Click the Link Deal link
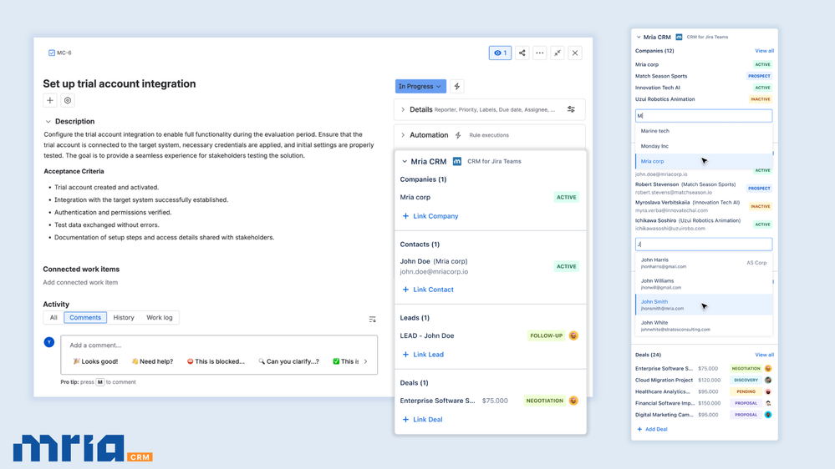The image size is (835, 469). click(428, 420)
